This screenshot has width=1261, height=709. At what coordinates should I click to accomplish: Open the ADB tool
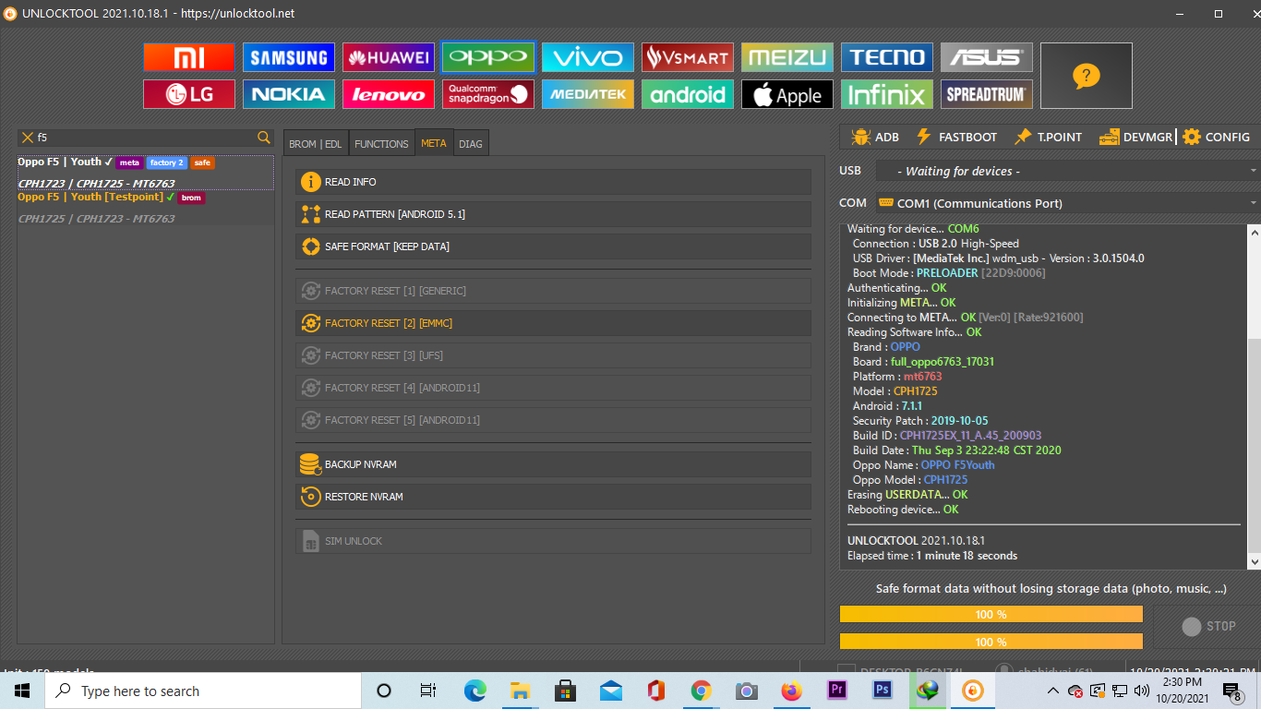875,137
